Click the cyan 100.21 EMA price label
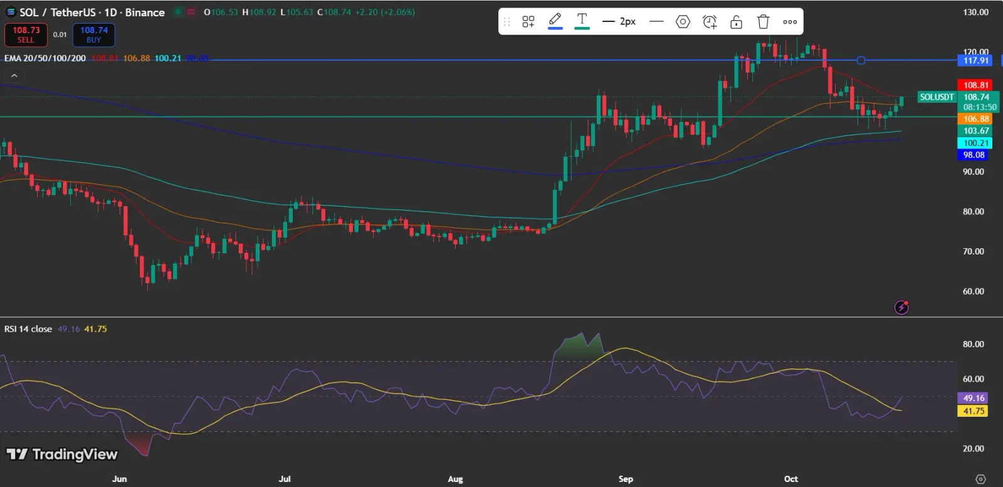The width and height of the screenshot is (1003, 487). pos(975,143)
